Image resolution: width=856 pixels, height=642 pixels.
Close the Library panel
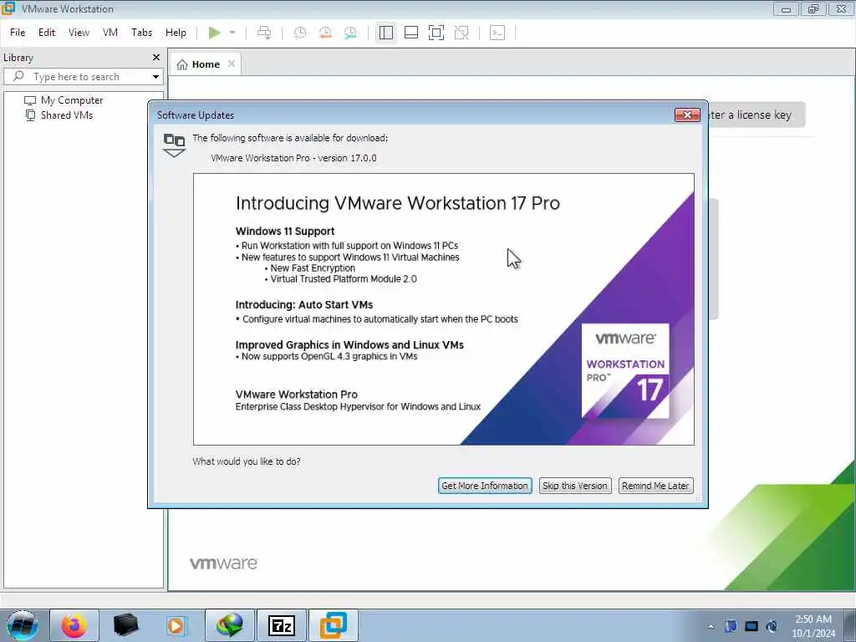[156, 58]
